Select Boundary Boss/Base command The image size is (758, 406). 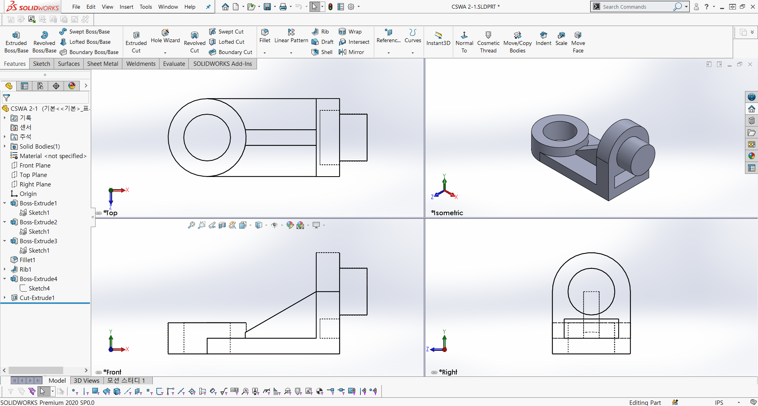89,52
